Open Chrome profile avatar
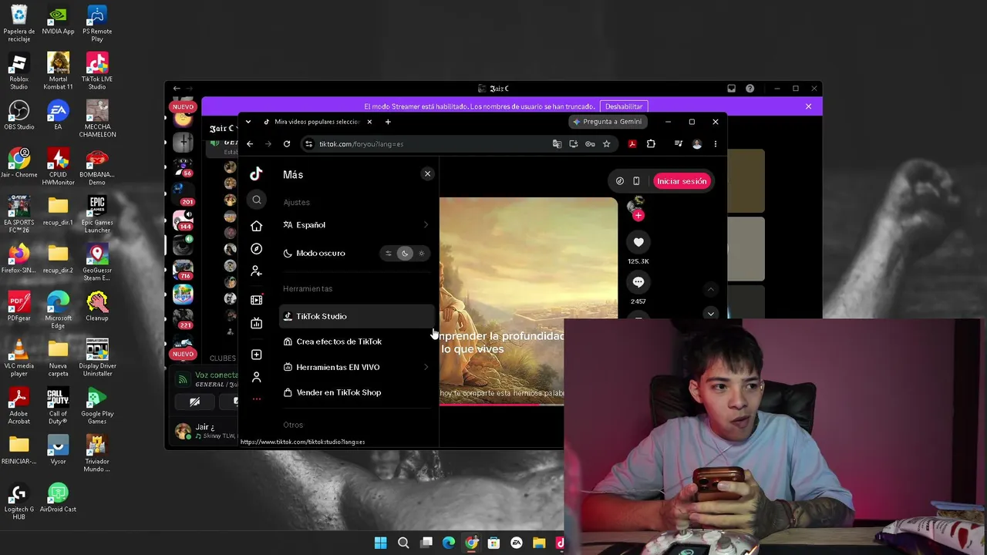Screen dimensions: 987x555 pyautogui.click(x=697, y=144)
